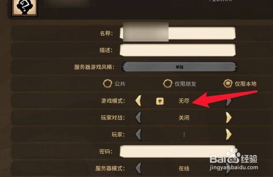Click the 无尽 game mode value
Viewport: 273px width, 177px height.
click(184, 101)
